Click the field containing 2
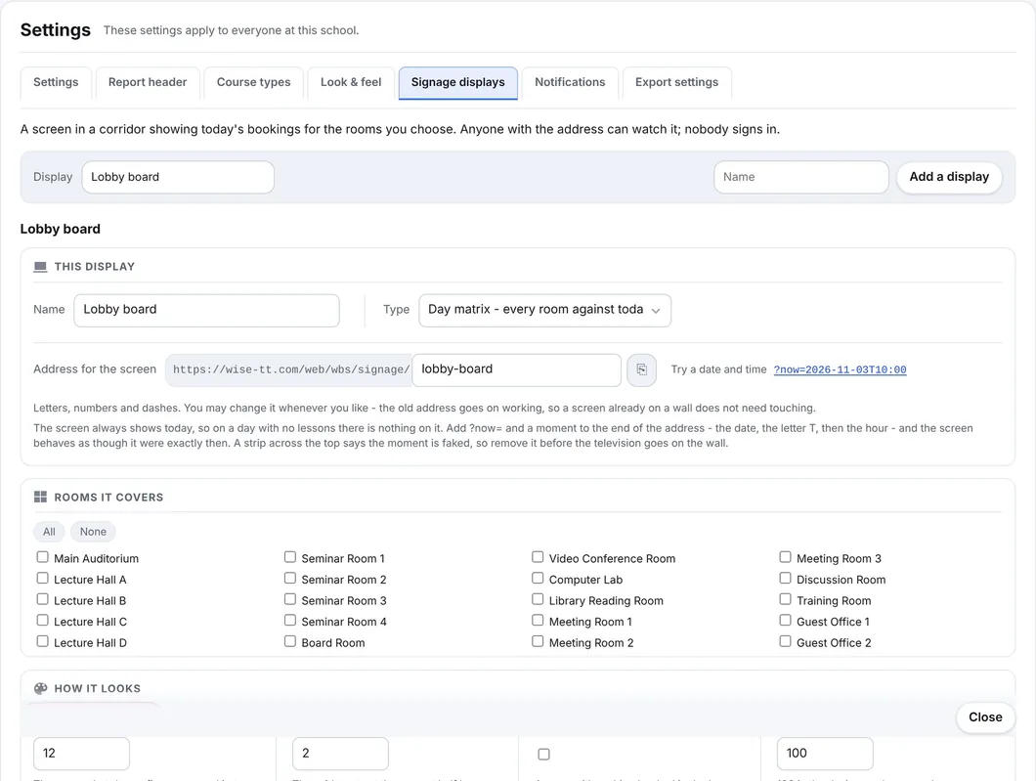The image size is (1036, 781). pyautogui.click(x=340, y=754)
